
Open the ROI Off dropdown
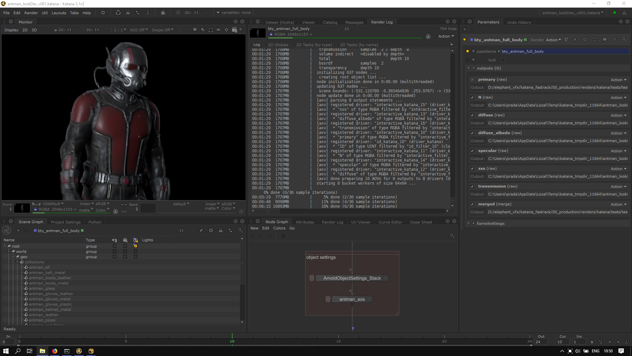[x=139, y=30]
